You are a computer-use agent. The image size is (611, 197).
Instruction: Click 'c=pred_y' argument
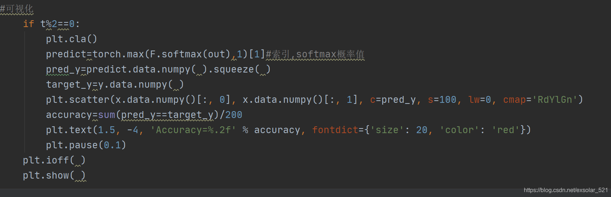(x=393, y=100)
